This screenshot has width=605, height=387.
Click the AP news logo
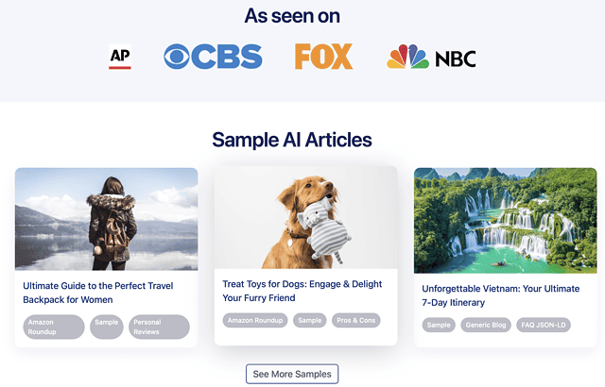pyautogui.click(x=119, y=58)
